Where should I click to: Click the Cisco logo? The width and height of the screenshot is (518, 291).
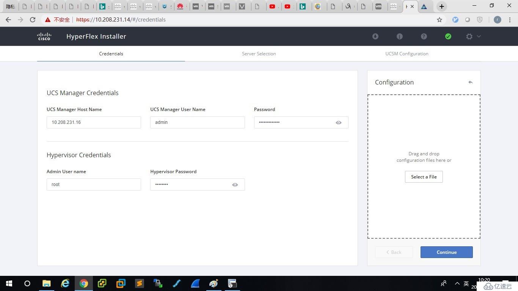click(44, 36)
